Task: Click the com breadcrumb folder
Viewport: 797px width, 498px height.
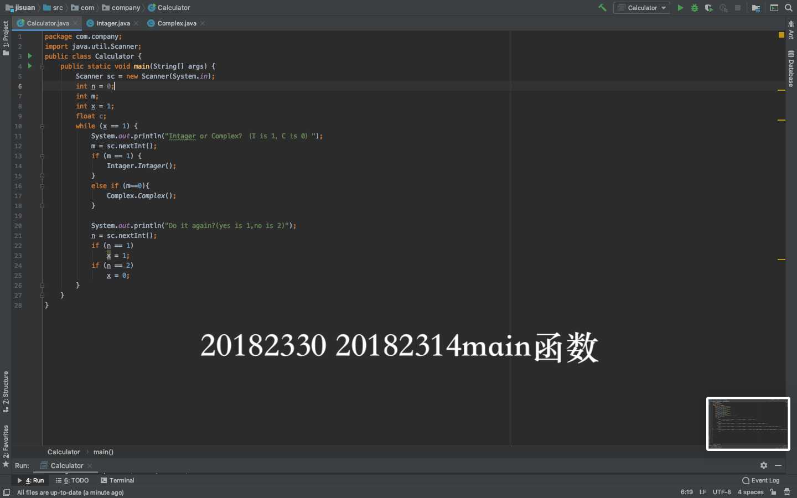Action: pyautogui.click(x=82, y=8)
